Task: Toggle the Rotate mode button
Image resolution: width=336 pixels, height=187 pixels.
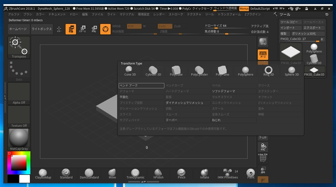Action: click(94, 29)
